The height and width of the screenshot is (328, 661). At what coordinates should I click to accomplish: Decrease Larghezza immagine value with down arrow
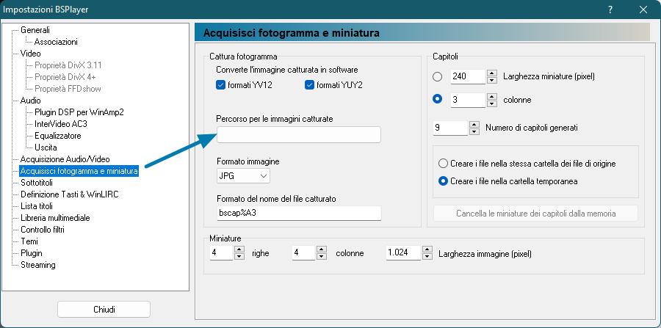click(x=427, y=257)
